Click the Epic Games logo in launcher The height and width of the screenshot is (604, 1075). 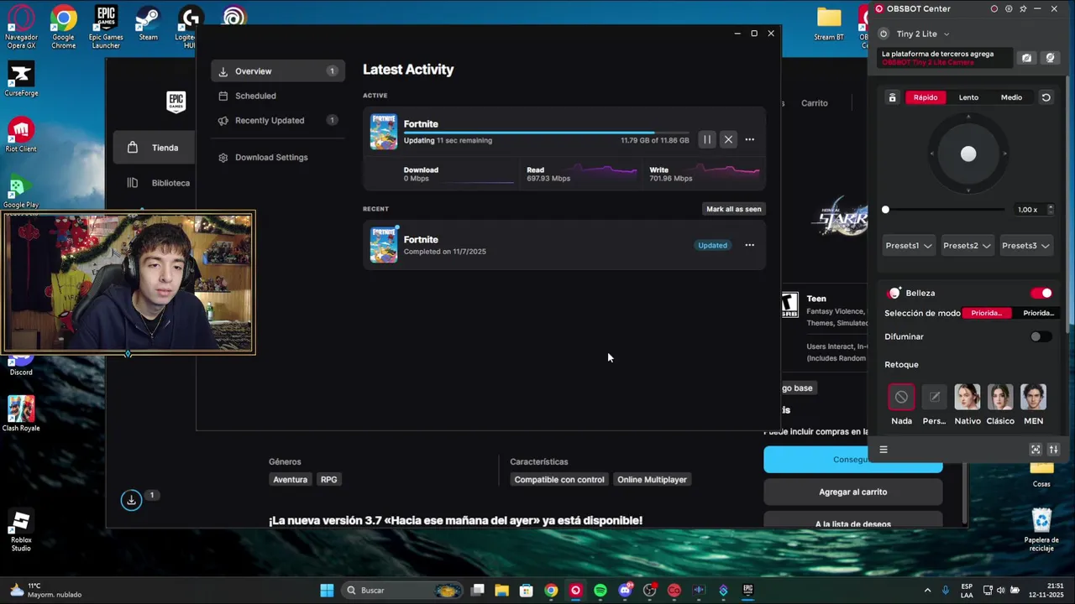176,102
